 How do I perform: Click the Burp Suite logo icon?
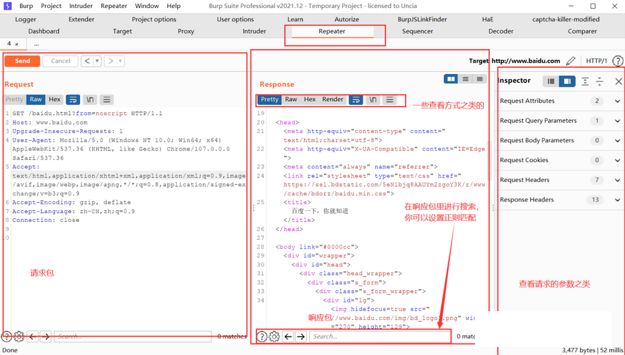7,6
